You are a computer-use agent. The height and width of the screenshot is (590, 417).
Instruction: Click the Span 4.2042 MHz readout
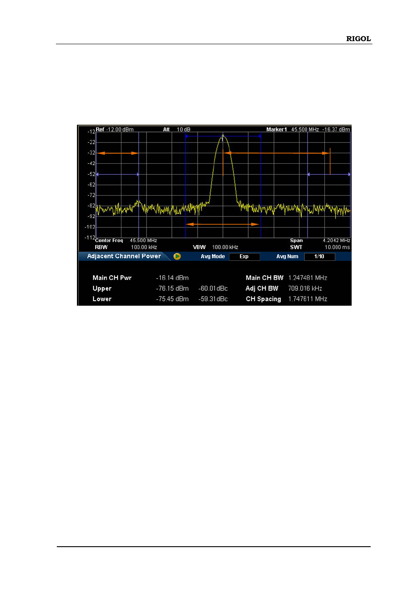point(336,240)
